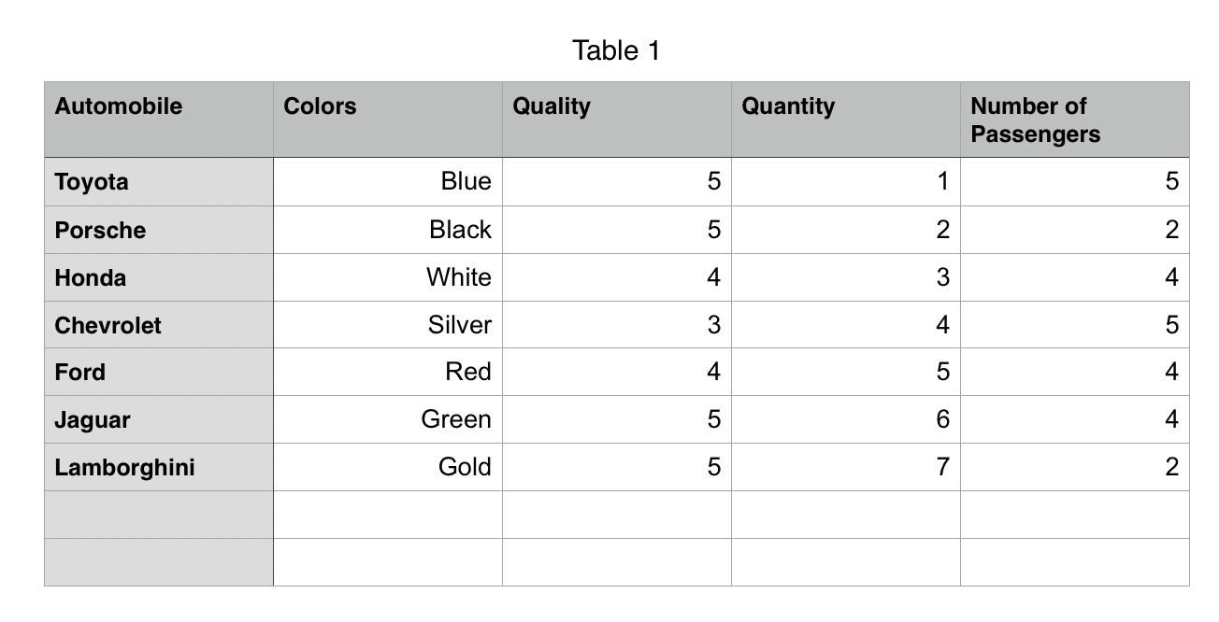Select the Lamborghini row header cell

click(159, 467)
